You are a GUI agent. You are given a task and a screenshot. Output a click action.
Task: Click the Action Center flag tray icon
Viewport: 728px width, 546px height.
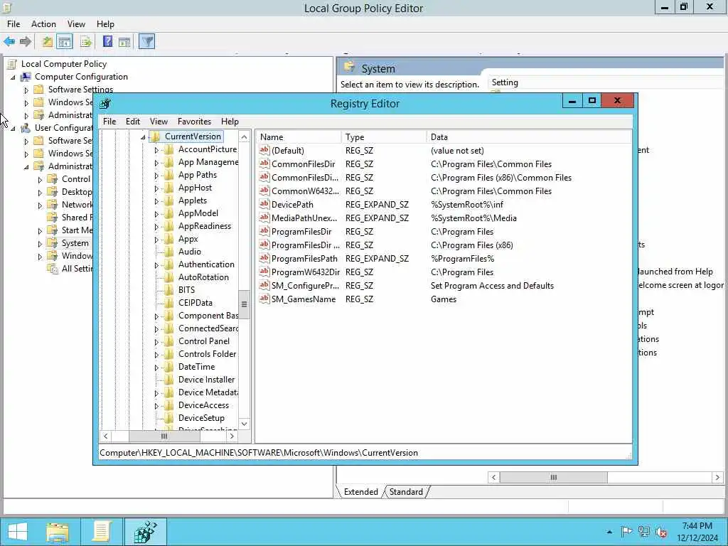point(627,532)
